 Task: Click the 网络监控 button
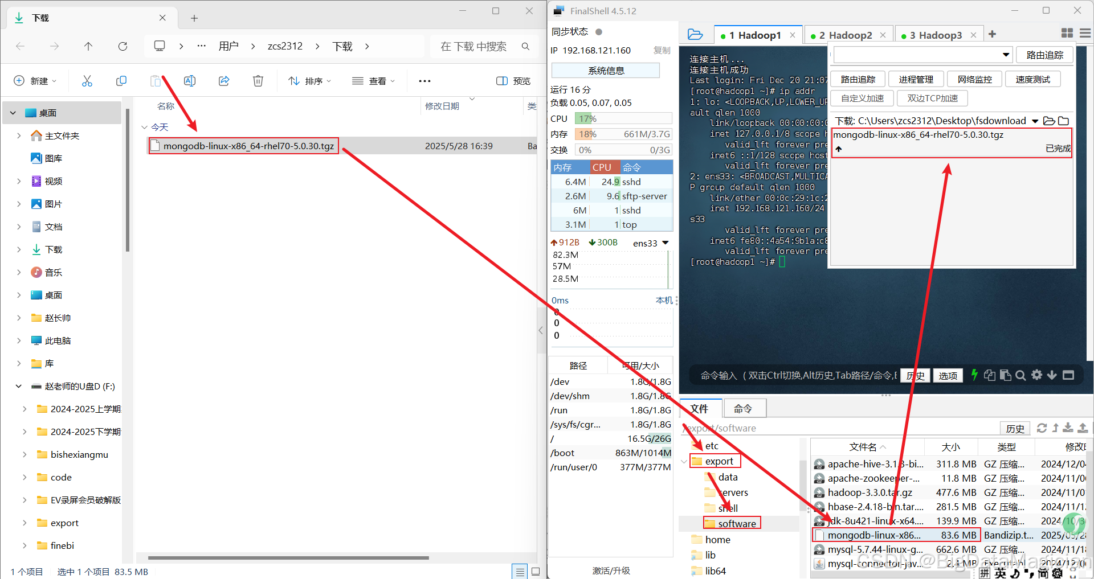974,79
